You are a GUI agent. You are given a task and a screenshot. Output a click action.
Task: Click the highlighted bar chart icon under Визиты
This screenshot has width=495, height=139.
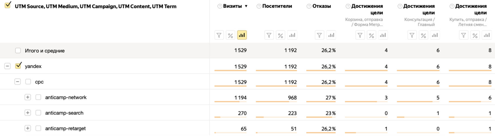tap(242, 35)
